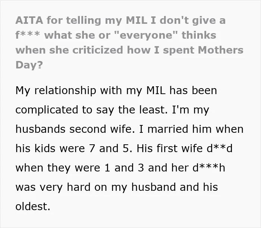Click the word "complicated" in the body text
The height and width of the screenshot is (228, 261).
[47, 110]
